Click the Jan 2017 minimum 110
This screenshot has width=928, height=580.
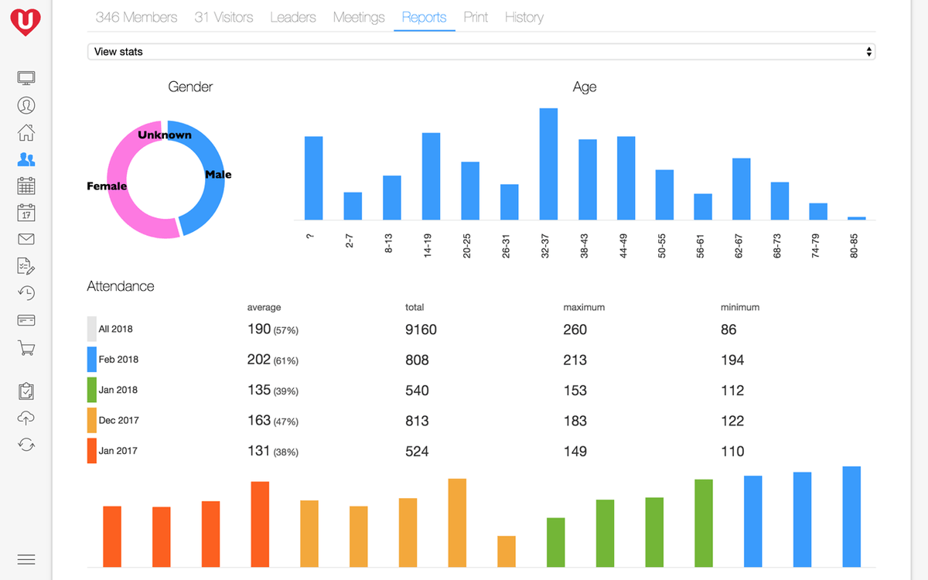pyautogui.click(x=732, y=452)
